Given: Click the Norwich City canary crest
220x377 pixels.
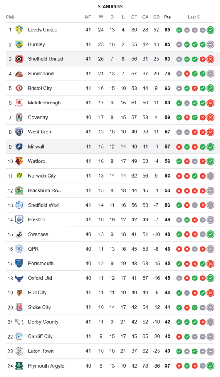Looking at the screenshot, I should pyautogui.click(x=19, y=176).
